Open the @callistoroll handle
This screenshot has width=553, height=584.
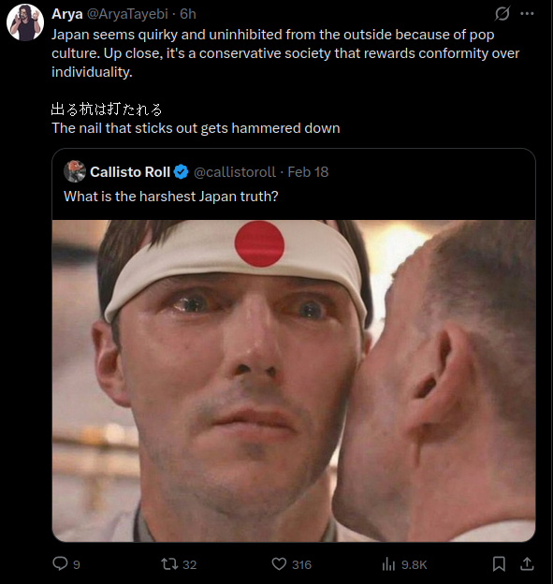pos(235,172)
